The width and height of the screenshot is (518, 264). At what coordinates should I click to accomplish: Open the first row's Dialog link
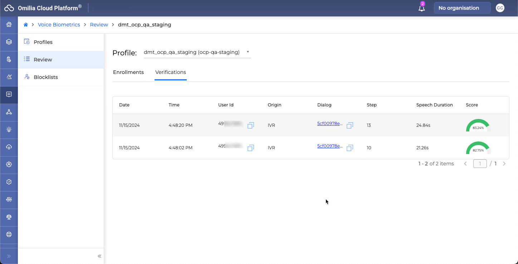[x=329, y=124]
